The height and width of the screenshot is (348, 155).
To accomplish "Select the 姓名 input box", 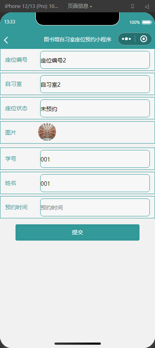I will pos(95,183).
